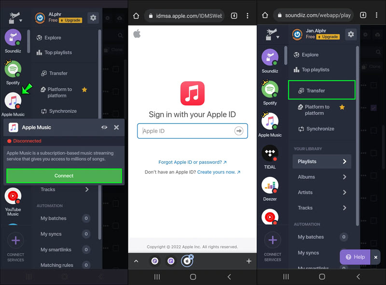Open My batches in left panel

point(65,218)
